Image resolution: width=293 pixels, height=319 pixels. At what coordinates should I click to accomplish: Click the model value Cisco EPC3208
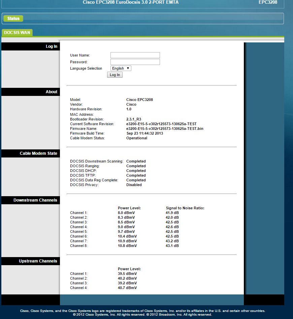click(139, 100)
